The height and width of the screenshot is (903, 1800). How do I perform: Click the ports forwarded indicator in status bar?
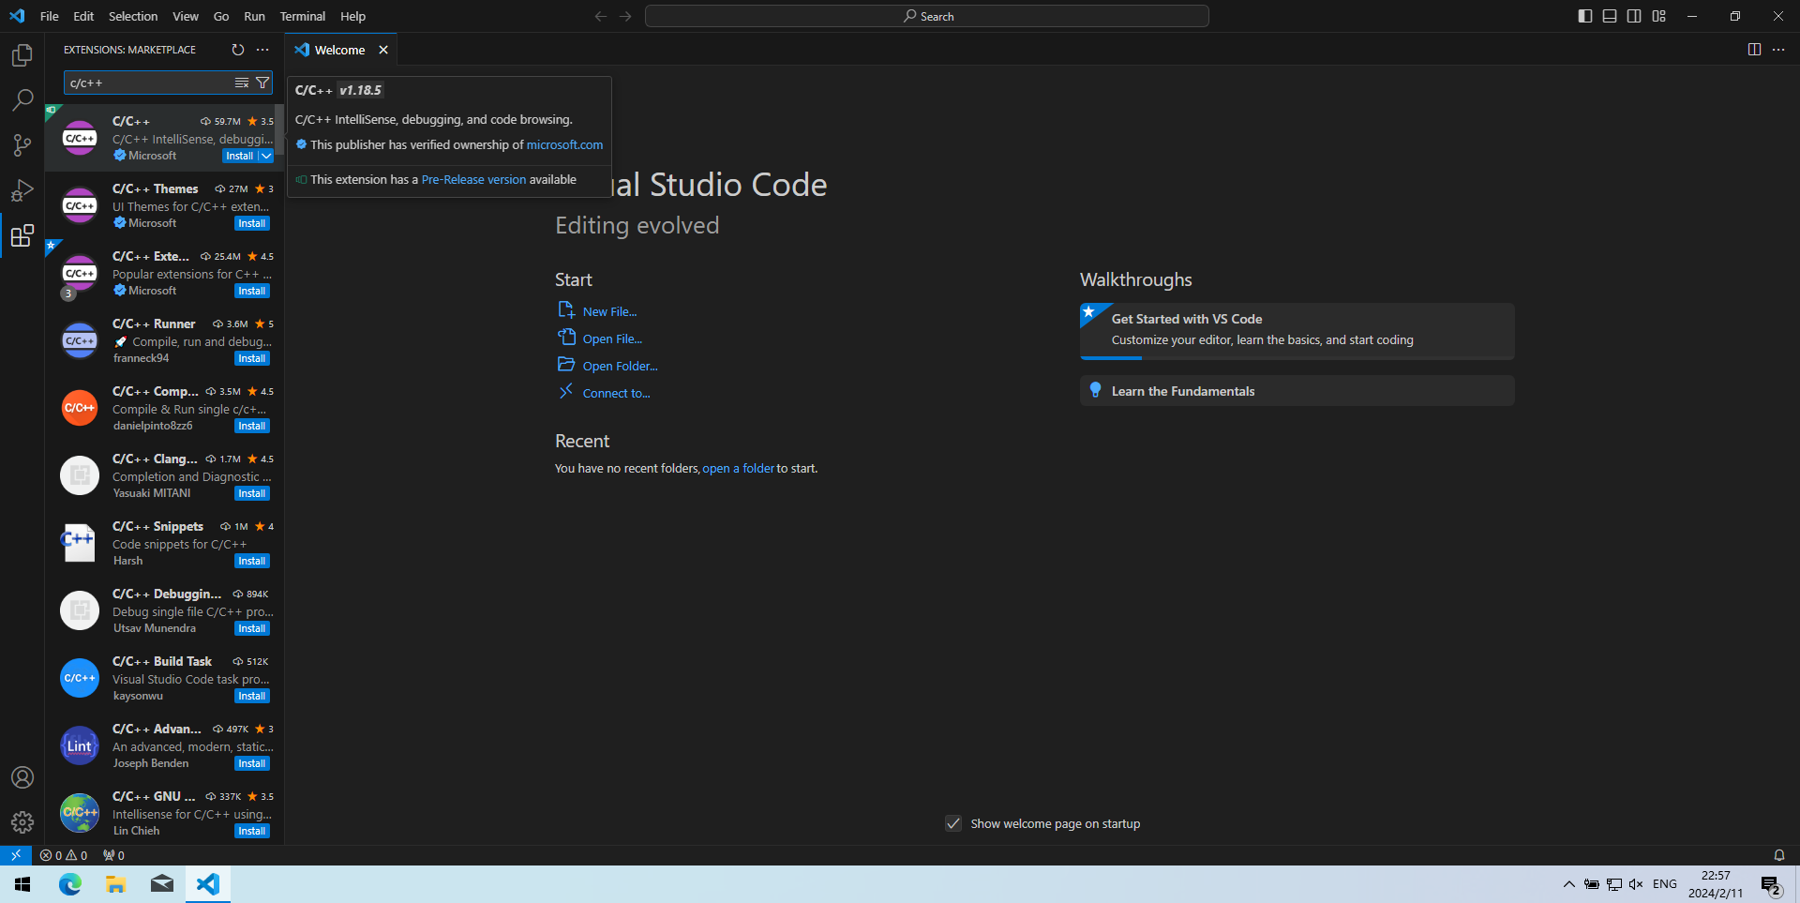113,855
